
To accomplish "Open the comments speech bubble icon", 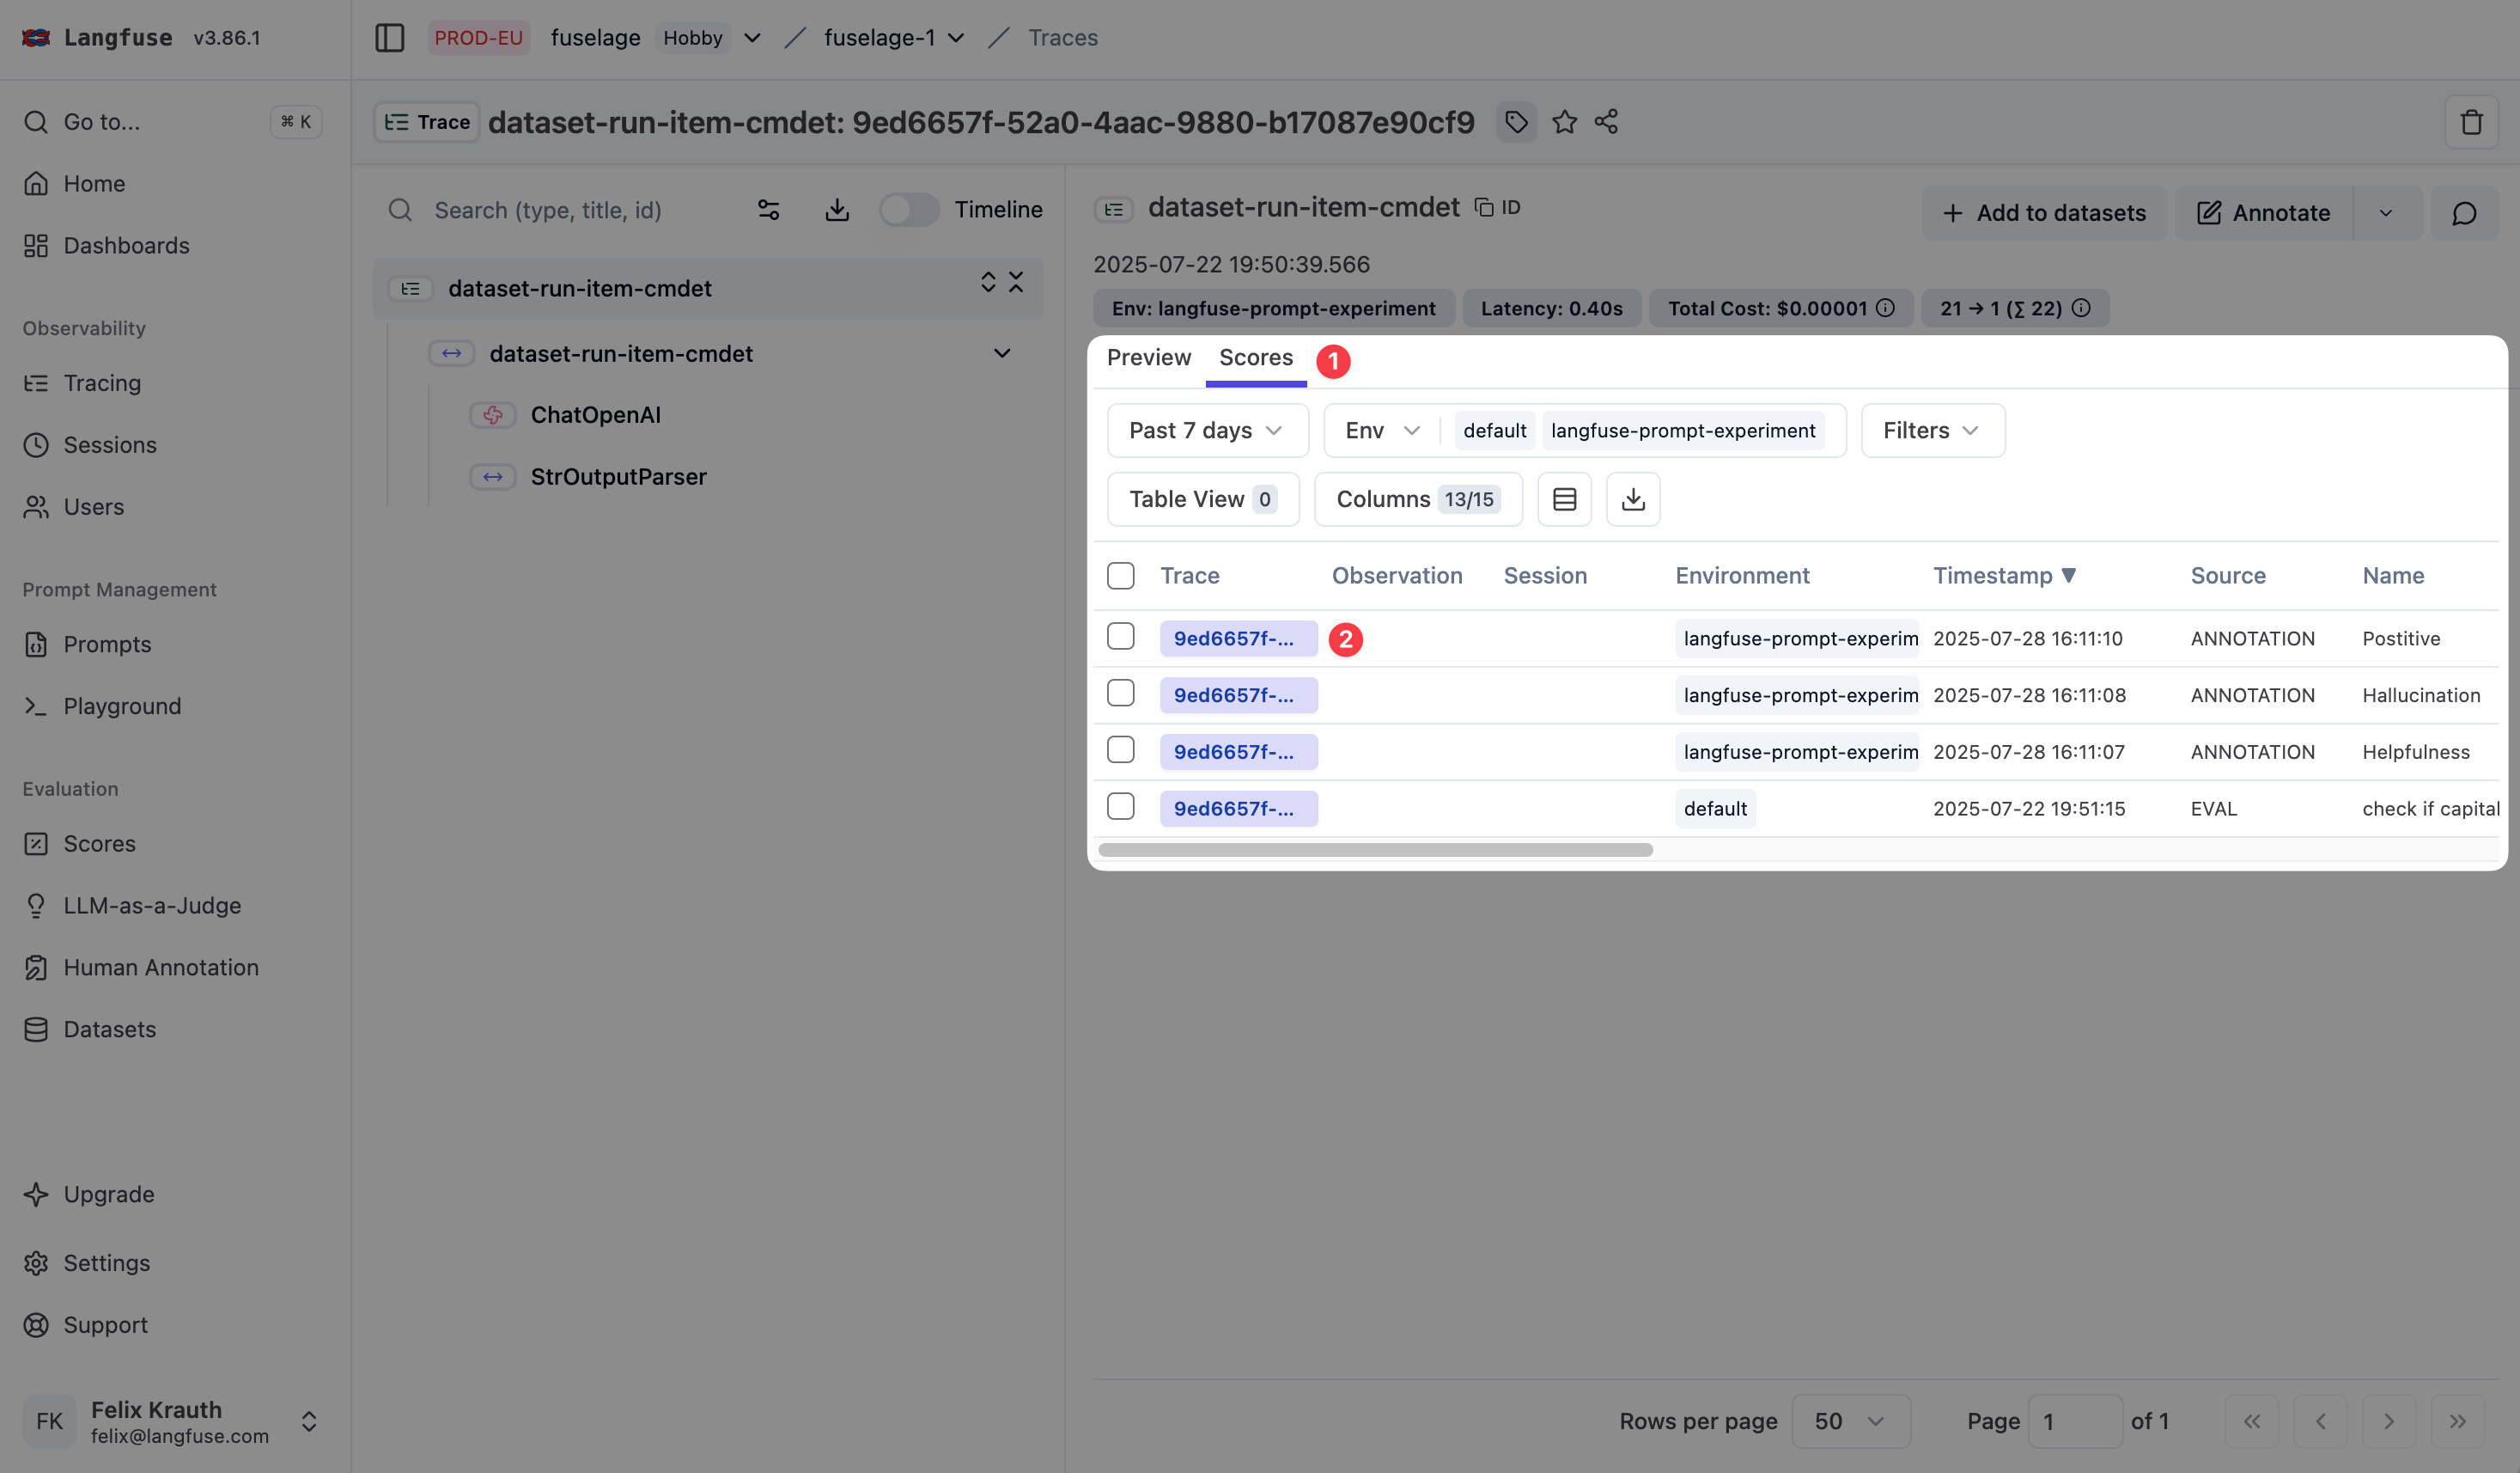I will (2464, 213).
